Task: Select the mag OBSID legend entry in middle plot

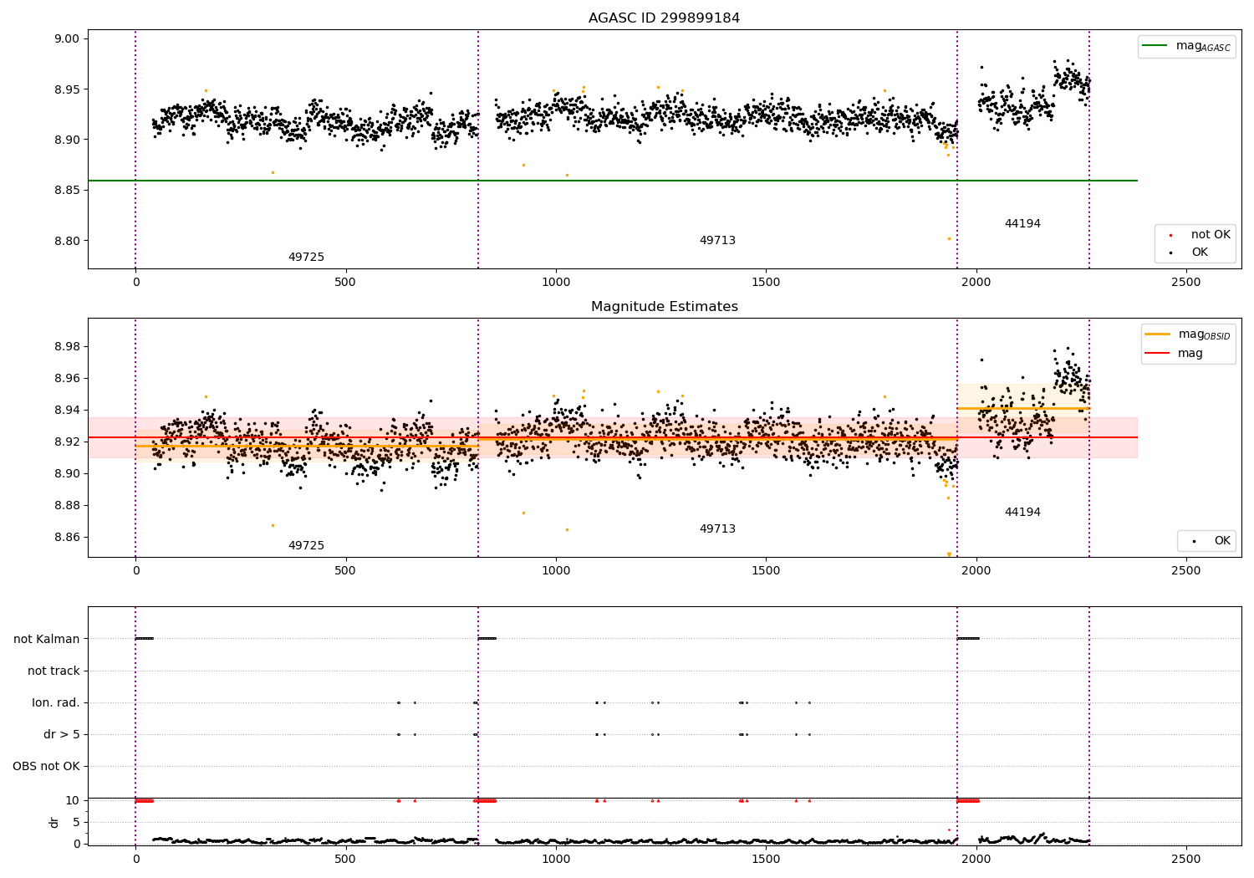Action: tap(1188, 334)
